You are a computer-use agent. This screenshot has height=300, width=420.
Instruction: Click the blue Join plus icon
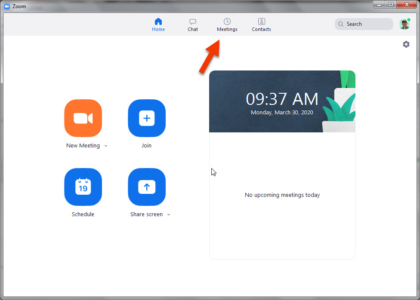pos(147,118)
